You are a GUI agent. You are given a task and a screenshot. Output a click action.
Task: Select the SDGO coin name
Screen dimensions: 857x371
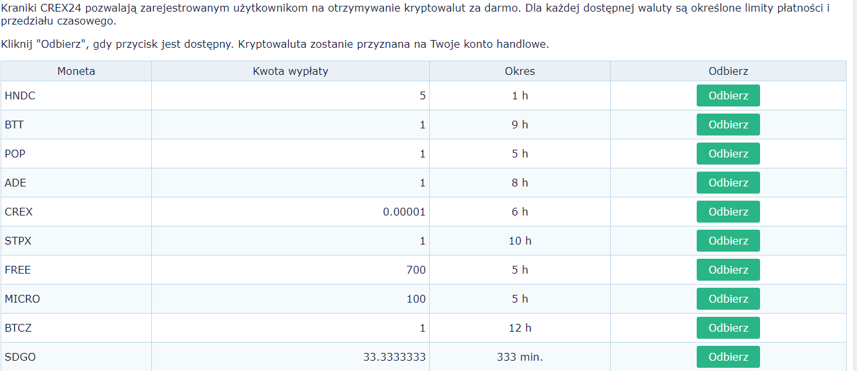point(19,357)
